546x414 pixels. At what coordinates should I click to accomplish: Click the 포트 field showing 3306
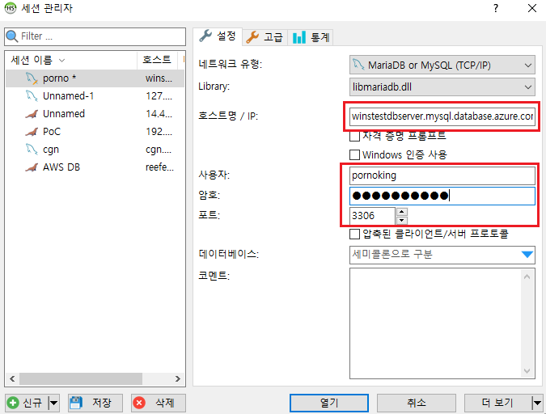372,216
